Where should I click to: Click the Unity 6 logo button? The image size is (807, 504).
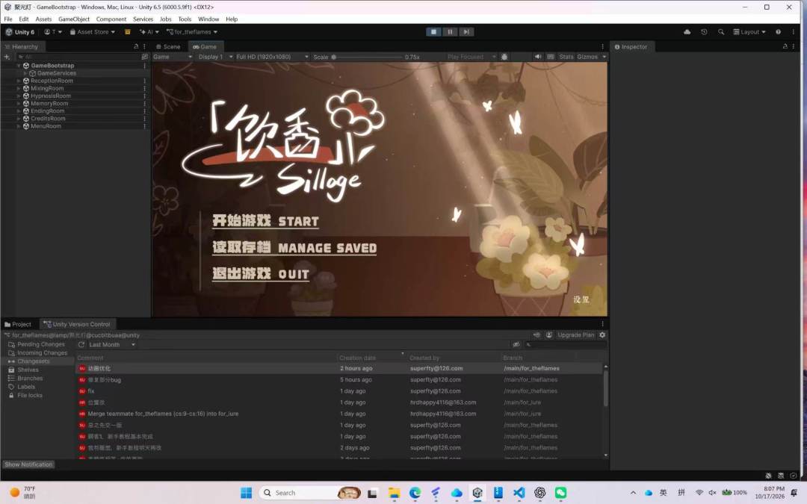point(19,32)
